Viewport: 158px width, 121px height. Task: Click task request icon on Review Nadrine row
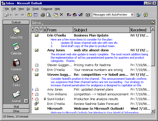point(37,104)
